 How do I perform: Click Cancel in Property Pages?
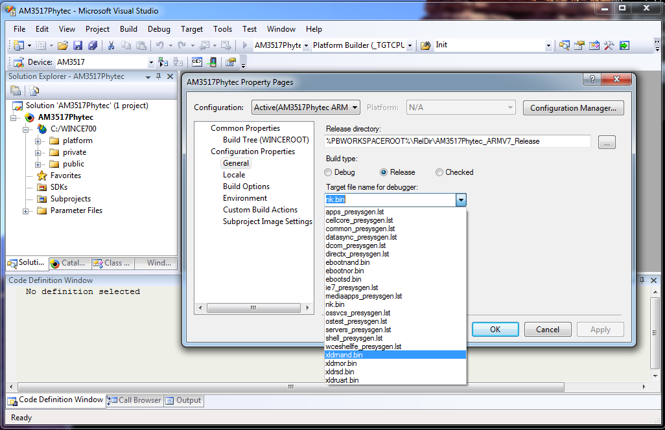click(548, 330)
